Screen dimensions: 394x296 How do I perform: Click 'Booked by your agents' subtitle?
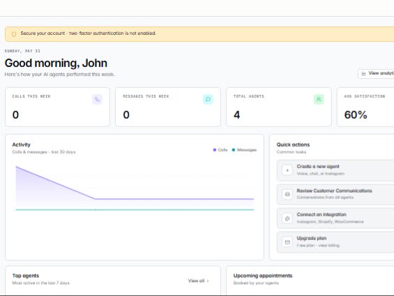[256, 283]
